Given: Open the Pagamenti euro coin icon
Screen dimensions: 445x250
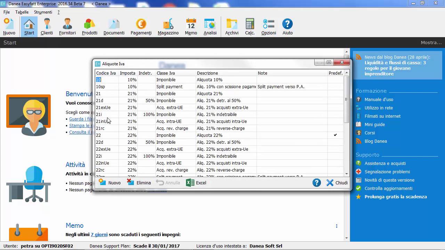Looking at the screenshot, I should tap(141, 27).
